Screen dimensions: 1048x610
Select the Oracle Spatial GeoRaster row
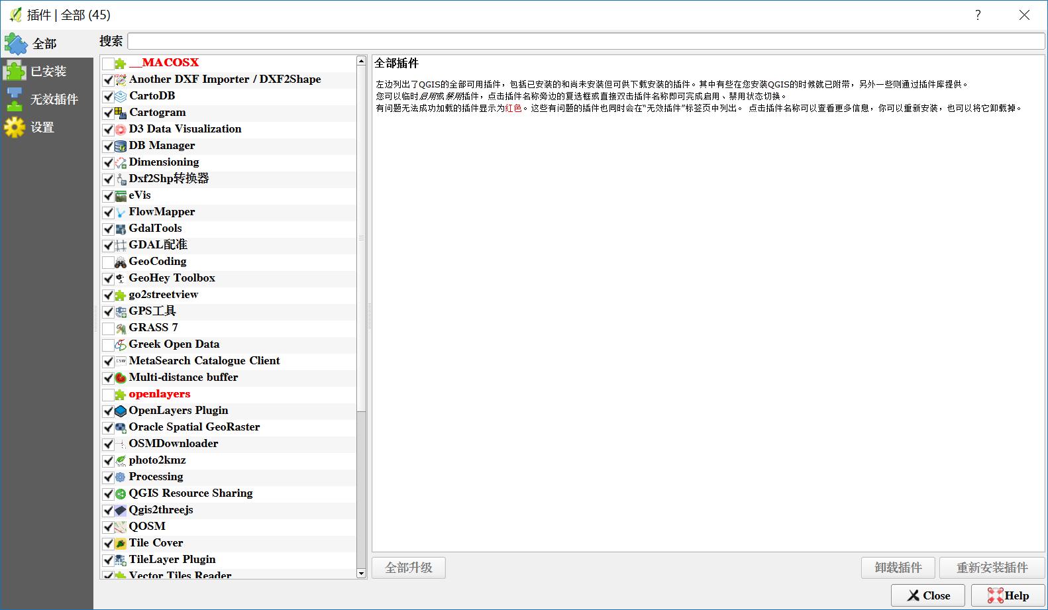[229, 428]
